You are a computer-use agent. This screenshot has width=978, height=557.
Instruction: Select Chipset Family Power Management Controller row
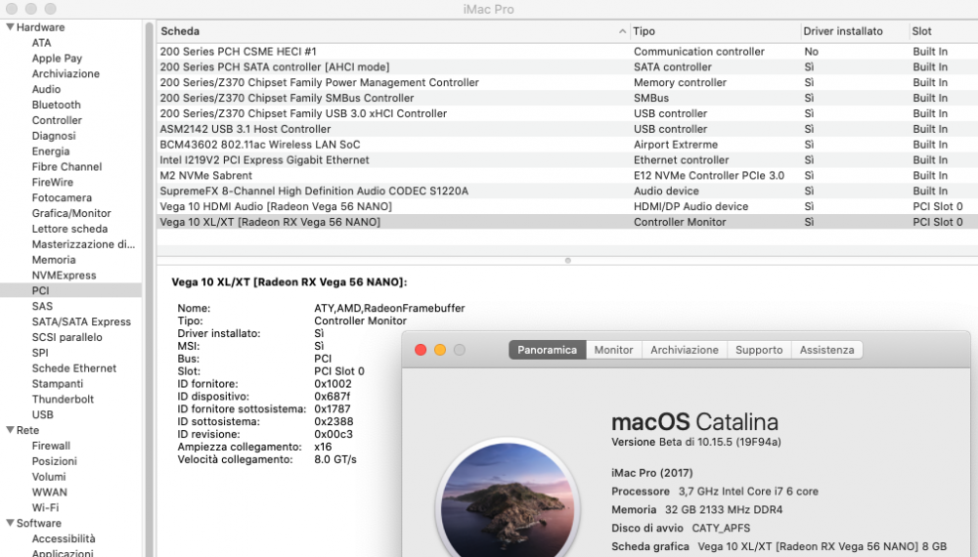[567, 82]
